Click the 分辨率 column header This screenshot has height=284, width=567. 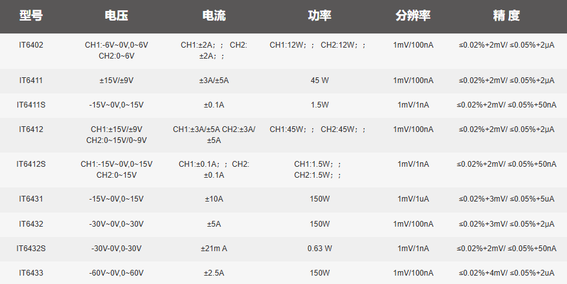(x=413, y=15)
